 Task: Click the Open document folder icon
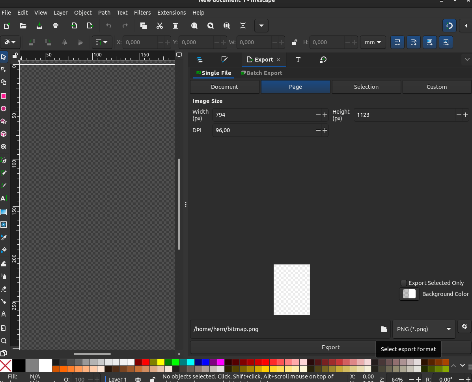coord(23,26)
